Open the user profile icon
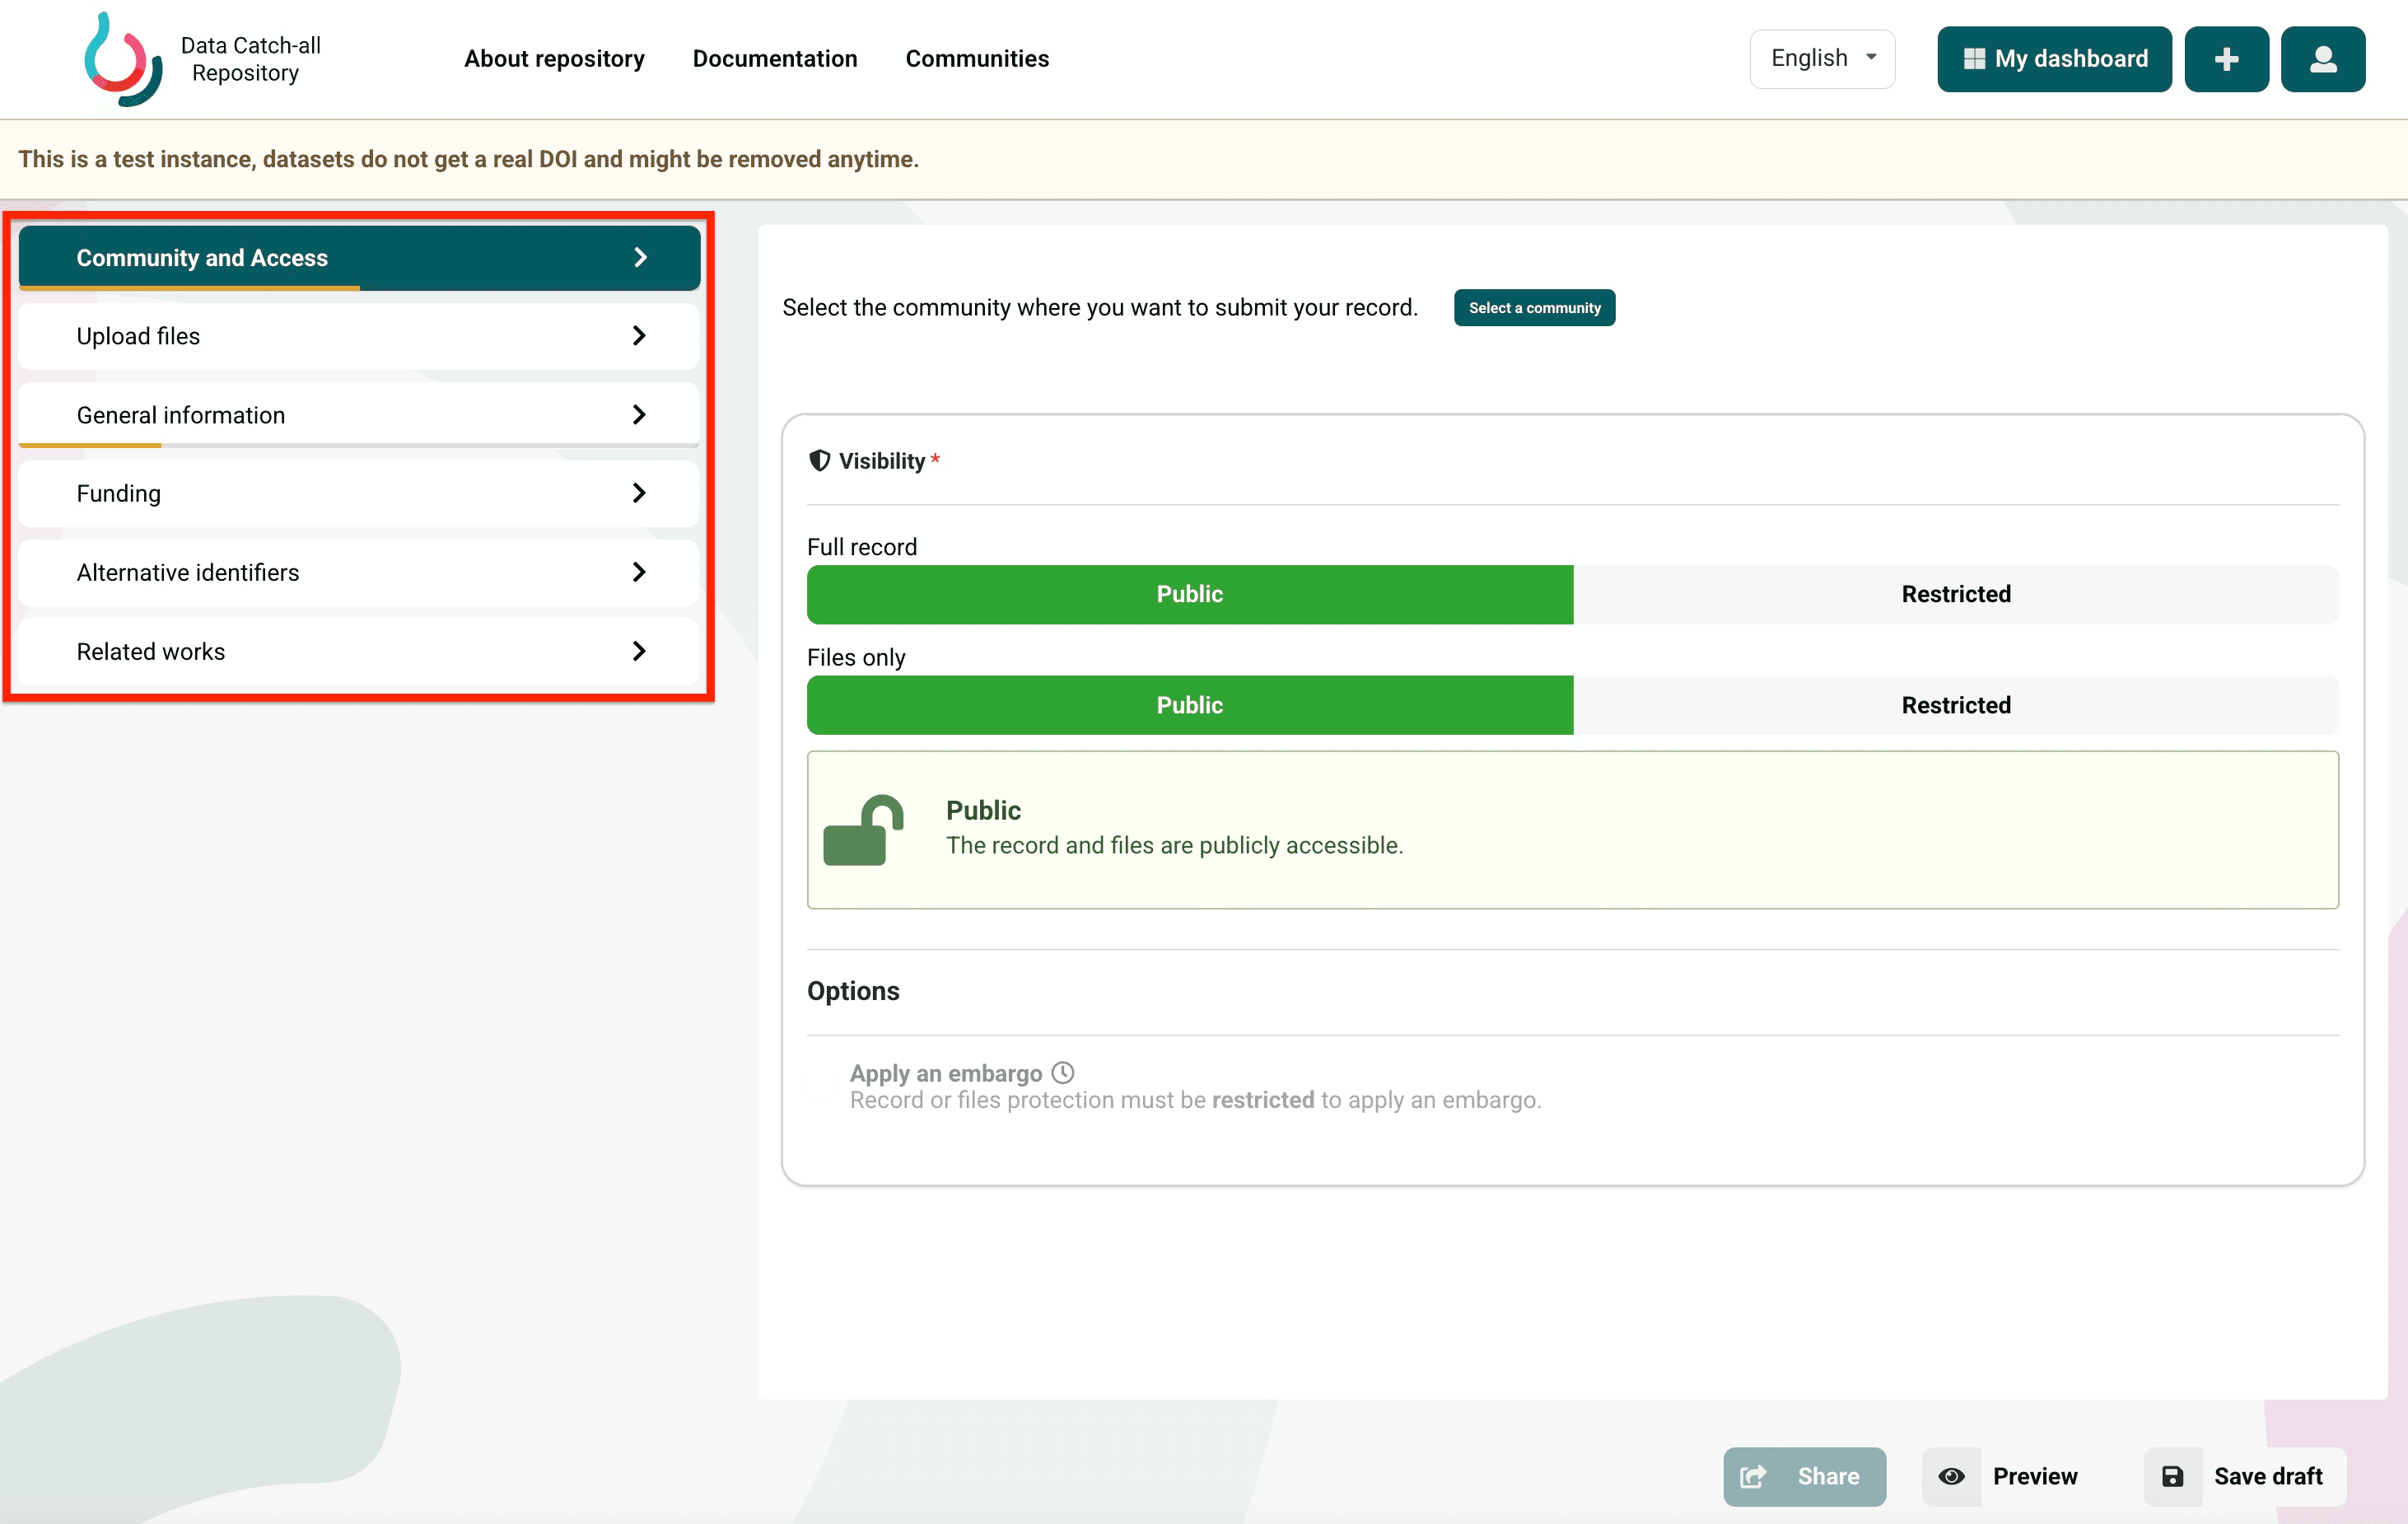 pyautogui.click(x=2322, y=59)
